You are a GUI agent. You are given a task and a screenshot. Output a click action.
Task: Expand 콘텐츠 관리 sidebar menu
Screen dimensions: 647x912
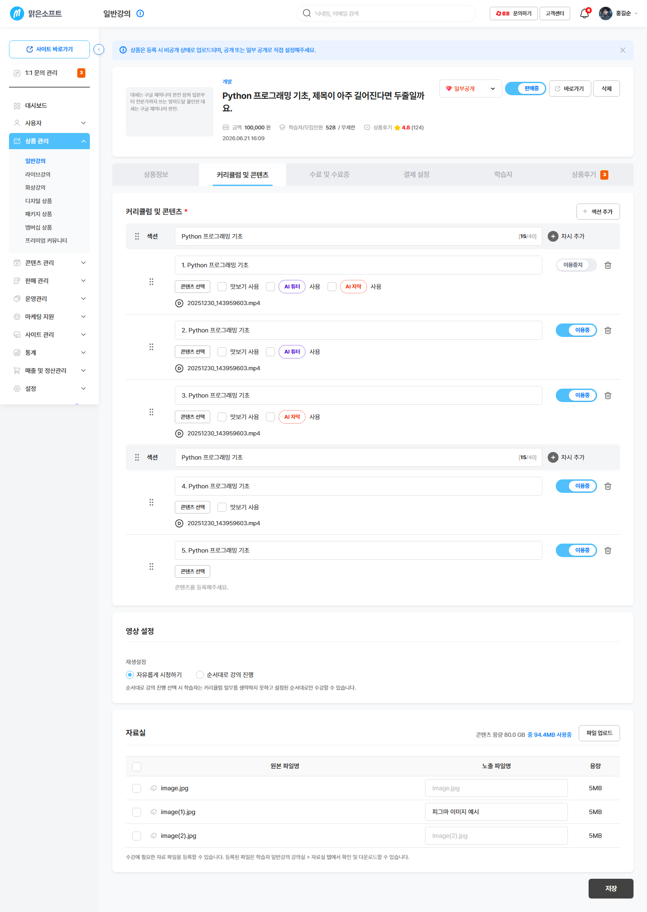point(49,263)
